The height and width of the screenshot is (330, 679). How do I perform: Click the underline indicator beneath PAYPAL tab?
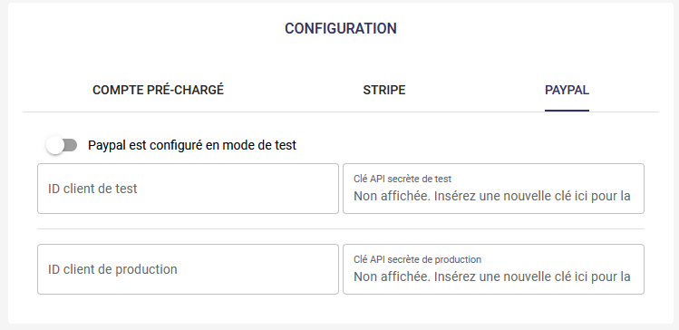(567, 111)
